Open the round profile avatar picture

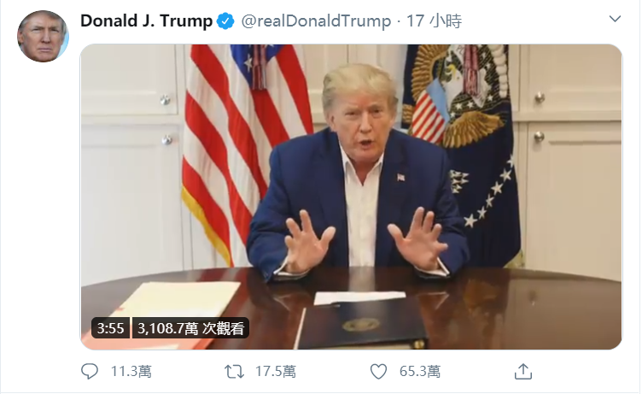[43, 37]
